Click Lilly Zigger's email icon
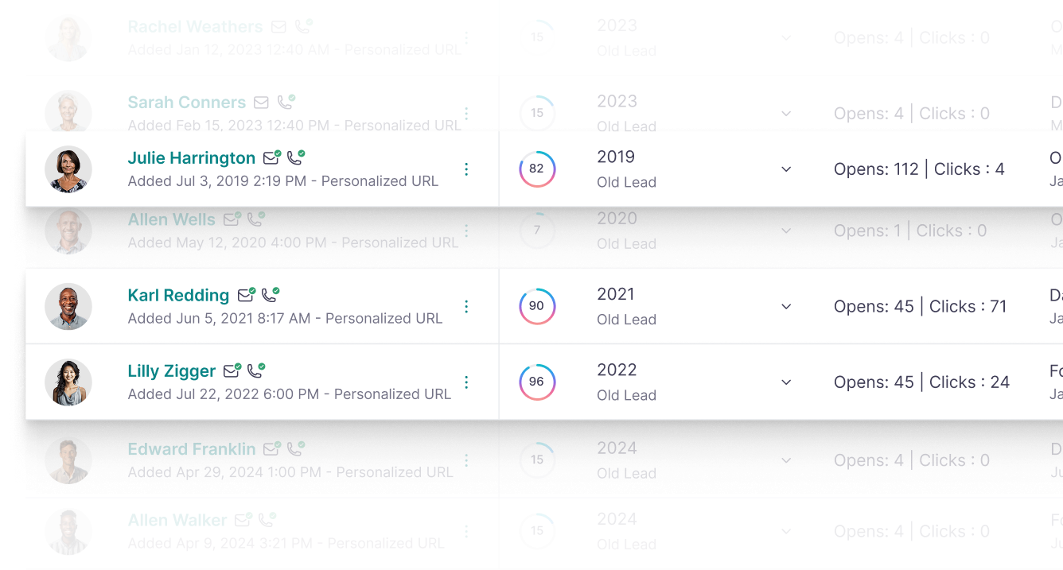Screen dimensions: 1063x570 click(232, 370)
